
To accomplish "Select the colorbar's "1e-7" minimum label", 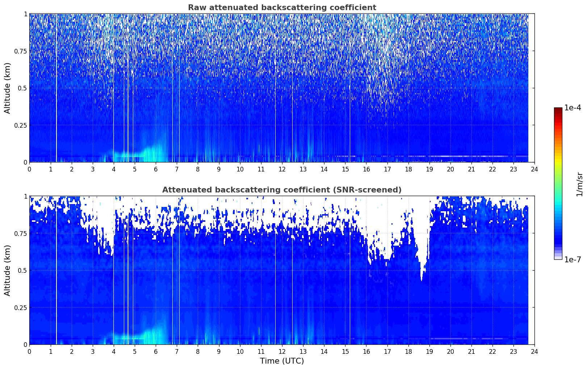I will 573,259.
